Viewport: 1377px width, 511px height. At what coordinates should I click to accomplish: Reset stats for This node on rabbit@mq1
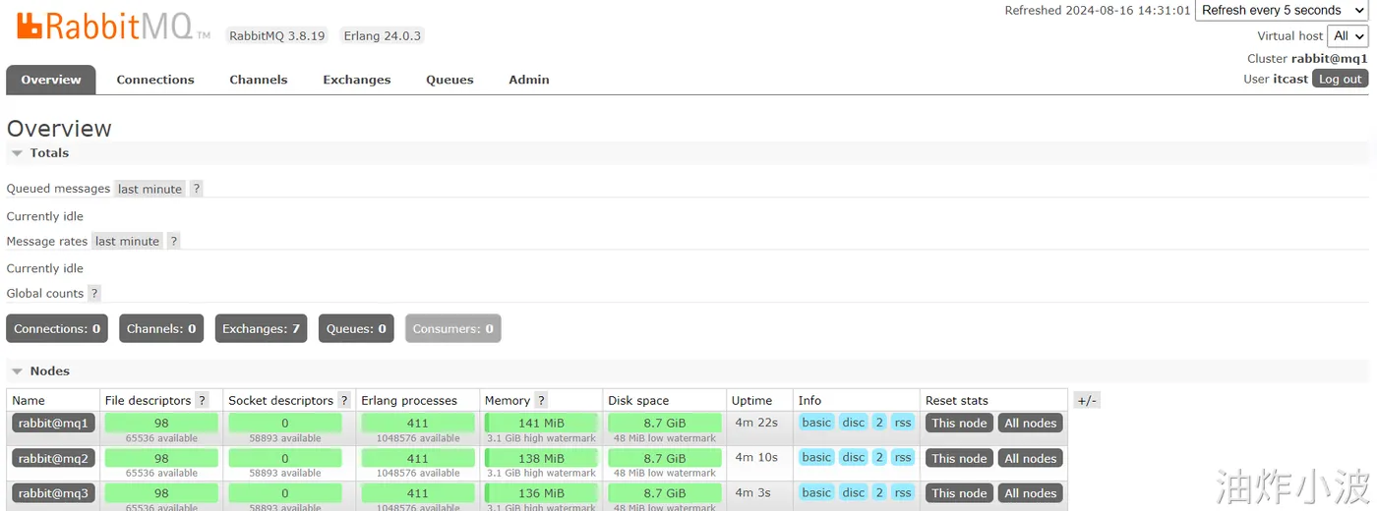click(959, 423)
